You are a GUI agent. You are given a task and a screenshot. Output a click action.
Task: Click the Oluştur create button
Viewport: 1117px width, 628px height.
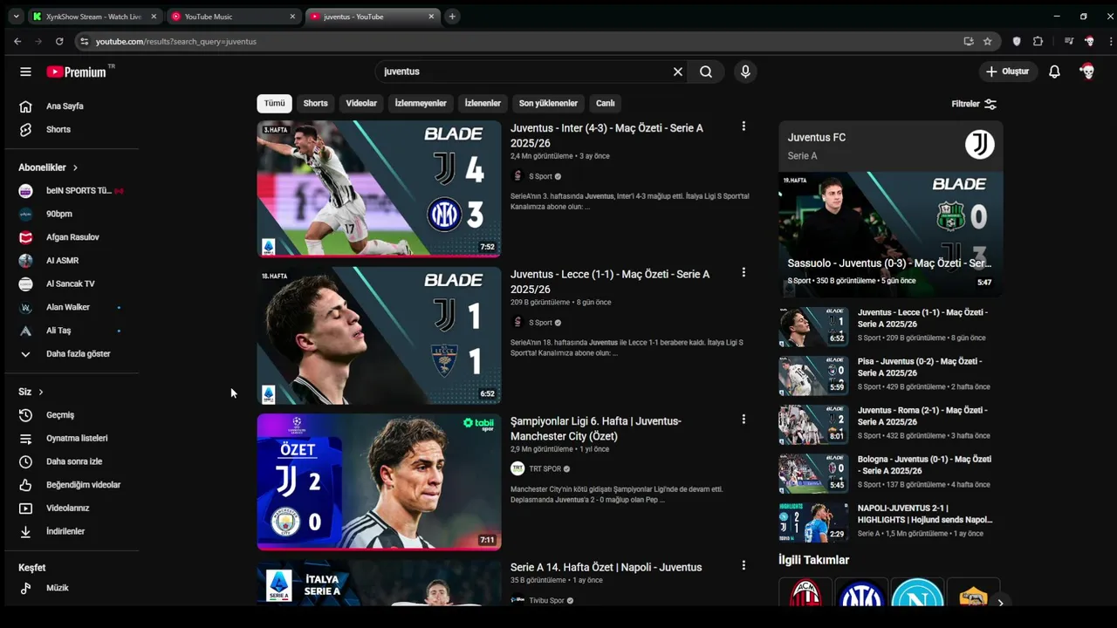point(1007,72)
